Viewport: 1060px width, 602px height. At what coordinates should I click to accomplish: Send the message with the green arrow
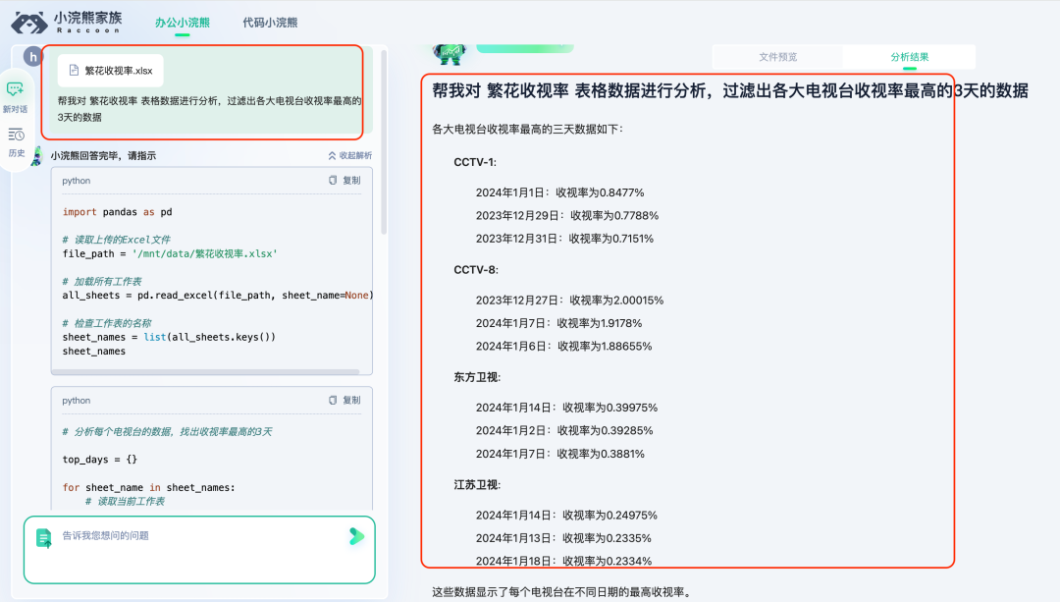pos(356,536)
